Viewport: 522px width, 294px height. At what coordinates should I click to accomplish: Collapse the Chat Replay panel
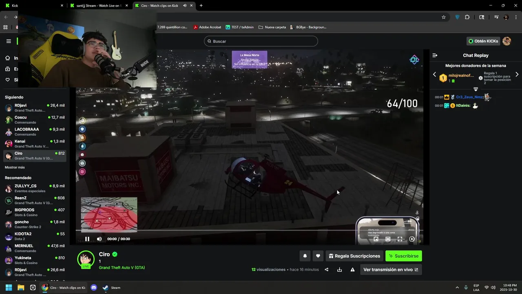pyautogui.click(x=435, y=55)
